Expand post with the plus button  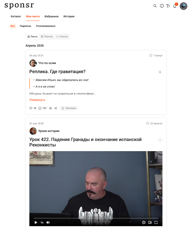coord(160,72)
